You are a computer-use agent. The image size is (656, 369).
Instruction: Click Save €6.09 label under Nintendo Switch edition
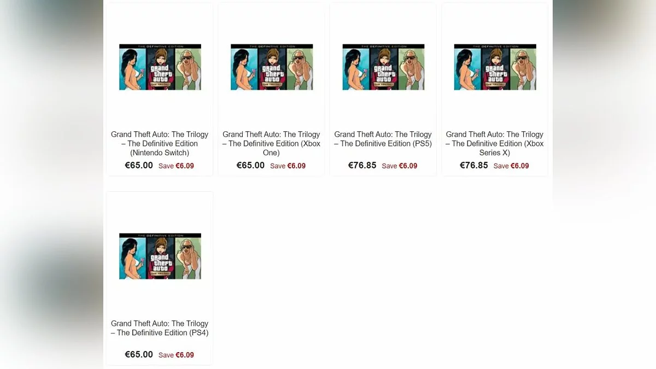click(x=176, y=166)
